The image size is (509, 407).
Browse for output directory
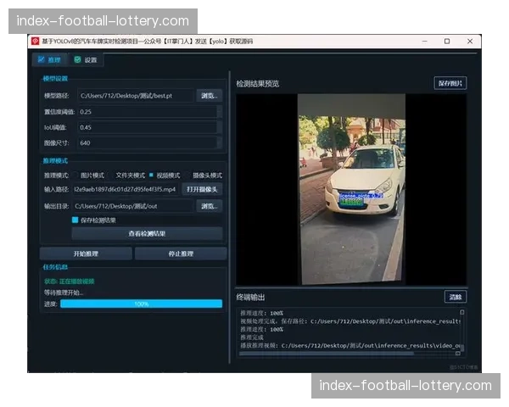209,206
